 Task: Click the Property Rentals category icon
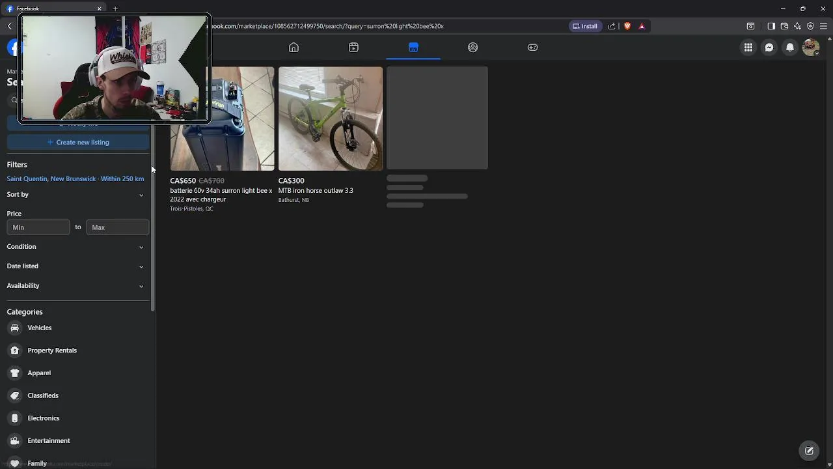pyautogui.click(x=15, y=350)
